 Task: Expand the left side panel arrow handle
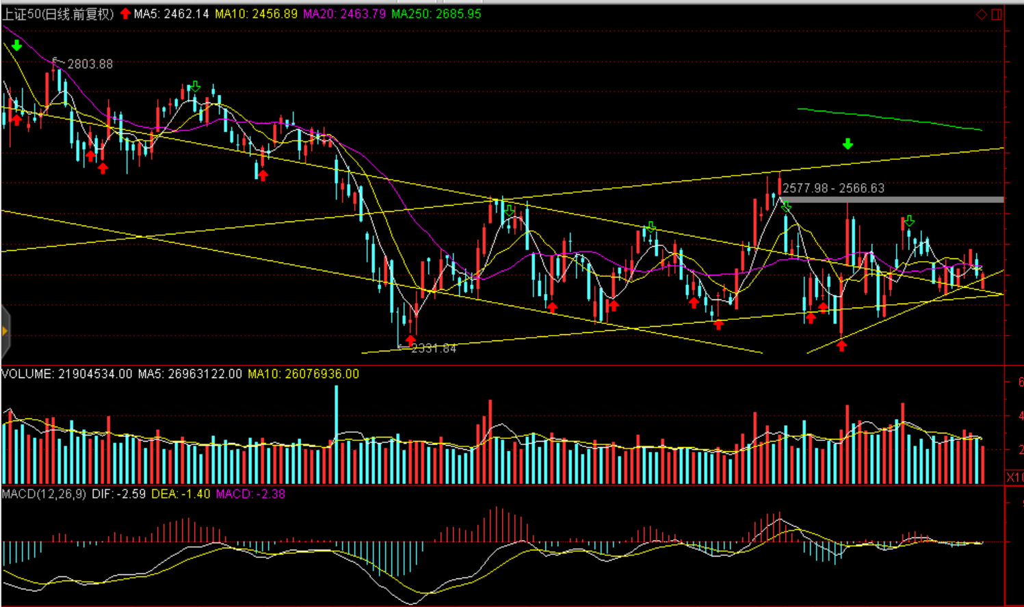tap(5, 332)
